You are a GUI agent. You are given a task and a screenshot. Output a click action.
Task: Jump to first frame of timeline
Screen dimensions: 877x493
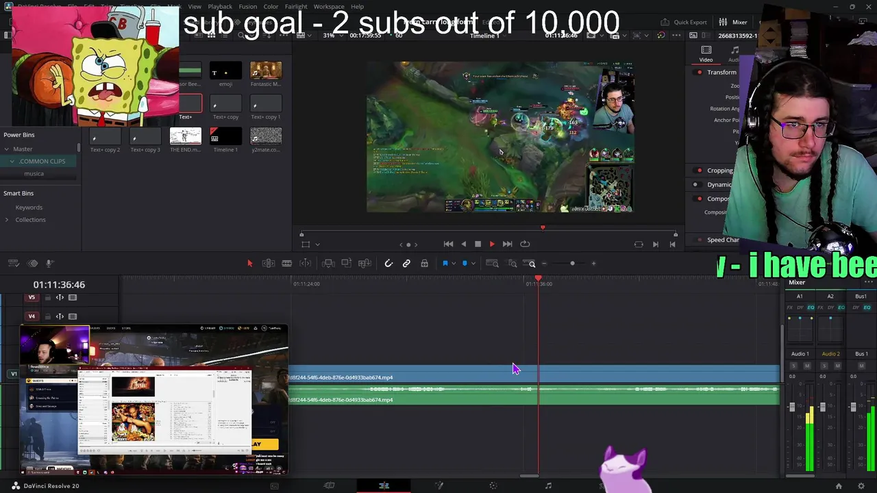click(x=448, y=244)
